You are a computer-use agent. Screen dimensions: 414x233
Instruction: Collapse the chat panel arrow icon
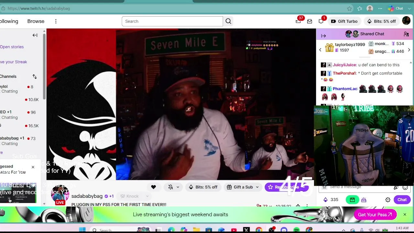pos(323,36)
